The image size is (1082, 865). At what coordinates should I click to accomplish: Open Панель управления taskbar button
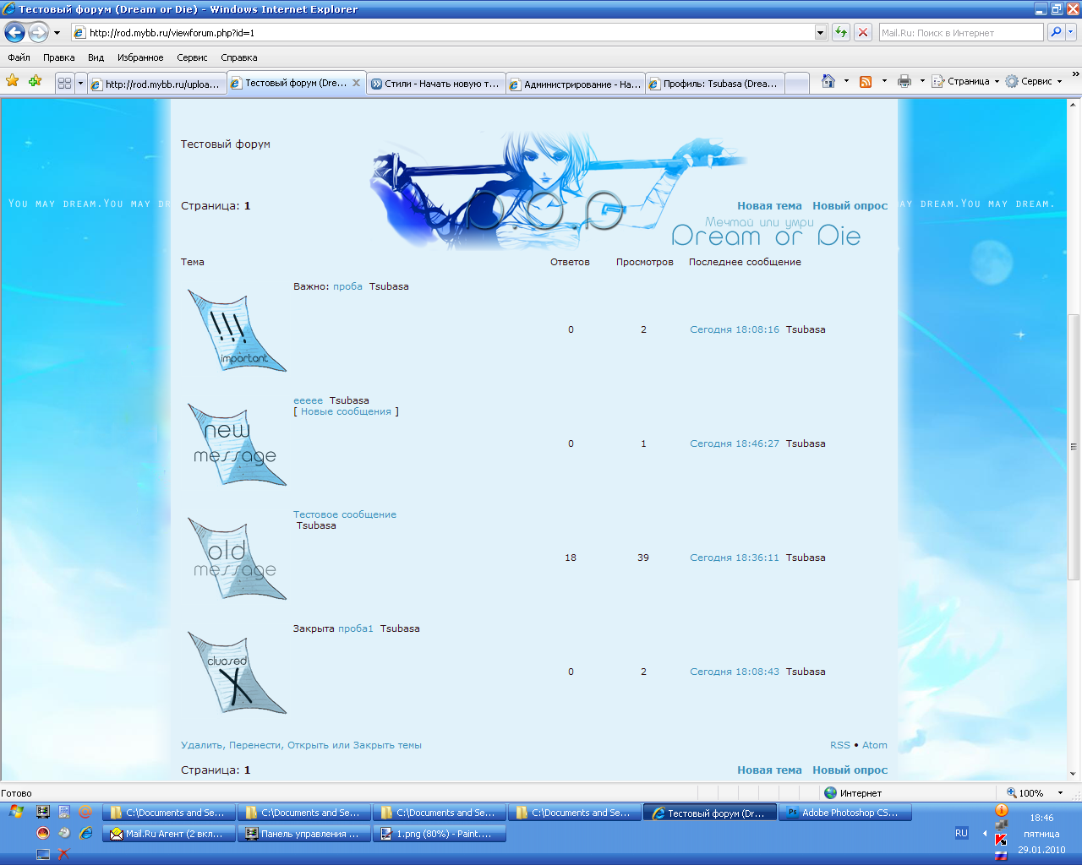coord(304,834)
